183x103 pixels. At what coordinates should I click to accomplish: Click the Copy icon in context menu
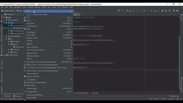coord(25,20)
